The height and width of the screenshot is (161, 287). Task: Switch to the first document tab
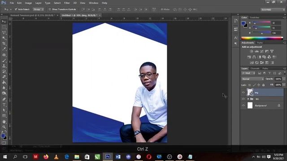coord(33,15)
